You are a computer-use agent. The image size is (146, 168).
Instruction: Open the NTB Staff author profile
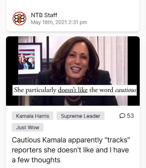point(44,15)
